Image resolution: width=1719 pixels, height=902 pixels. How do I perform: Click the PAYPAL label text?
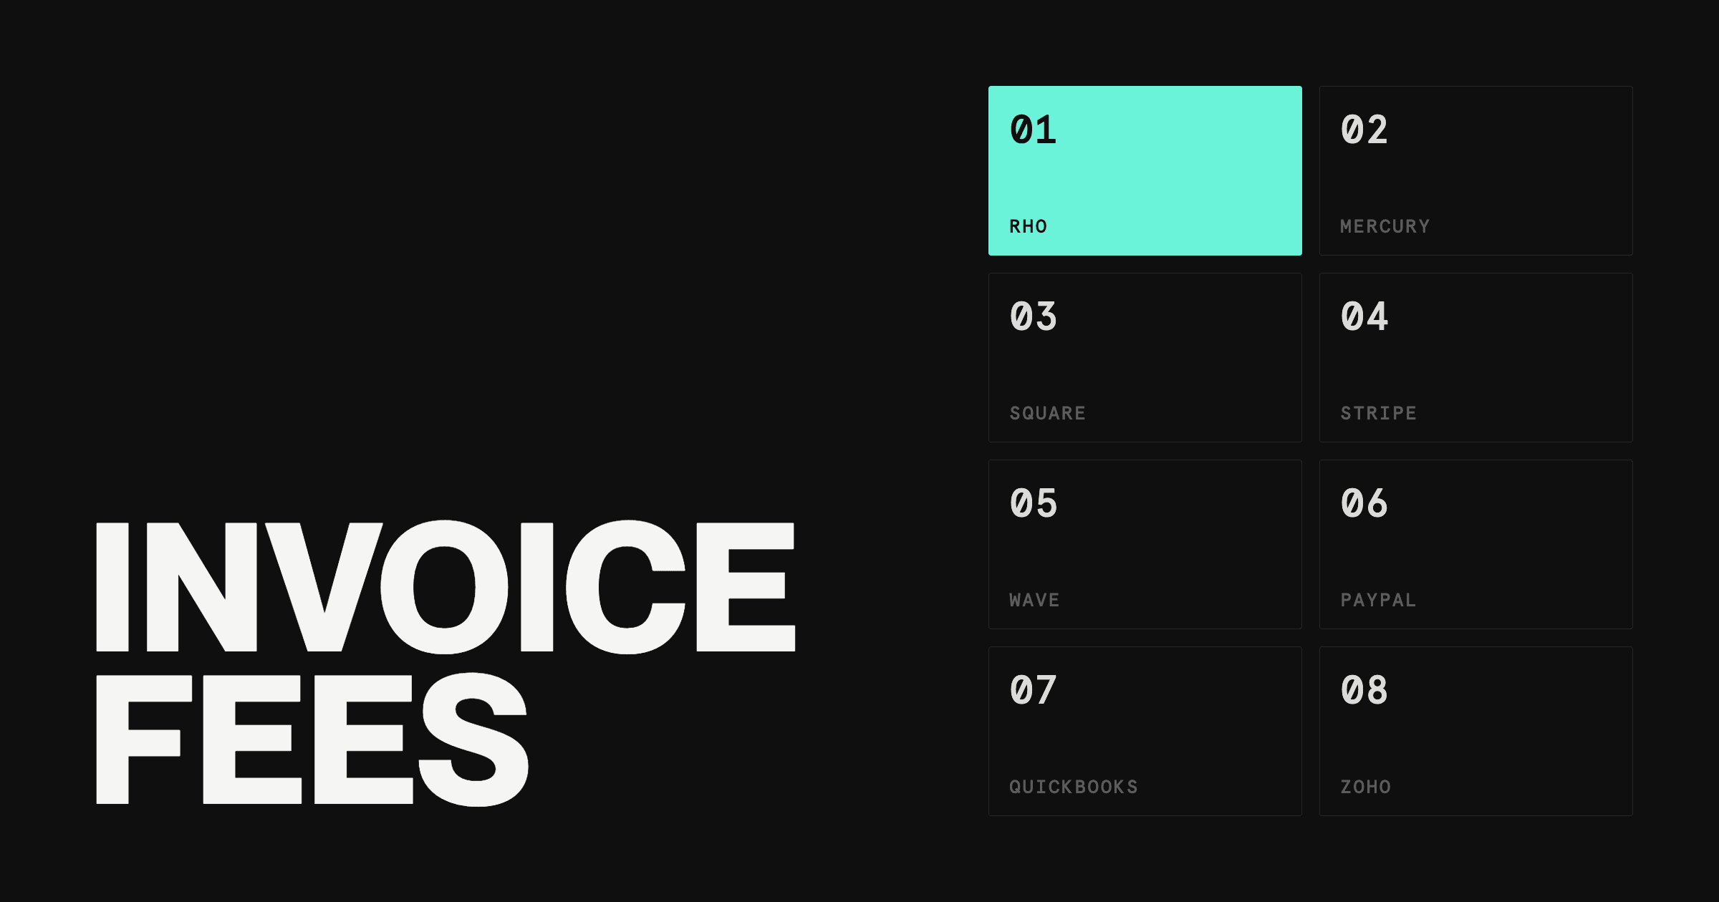(1378, 600)
